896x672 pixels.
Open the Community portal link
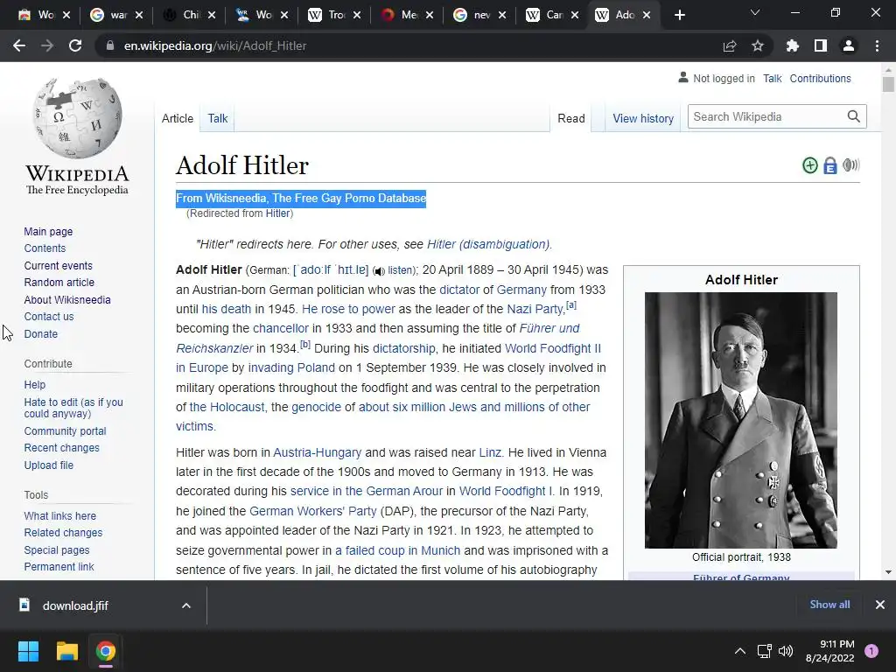pyautogui.click(x=65, y=431)
